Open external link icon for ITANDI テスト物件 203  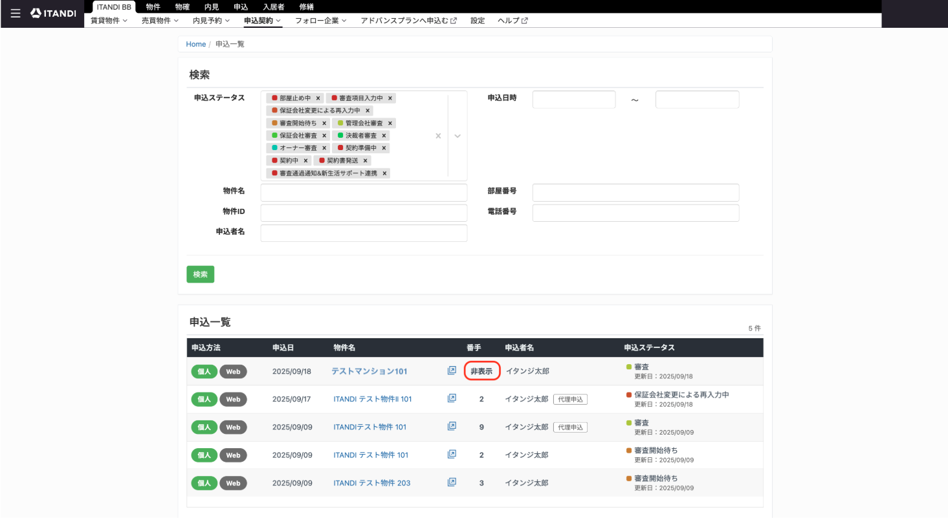452,482
